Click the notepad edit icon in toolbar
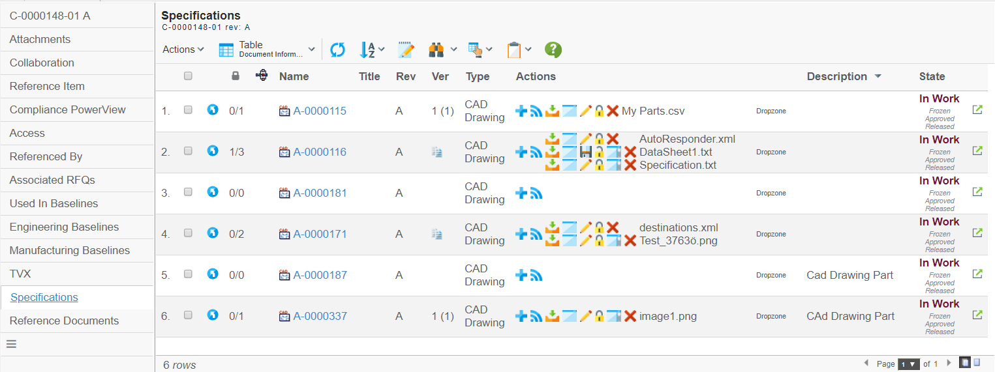Screen dimensions: 995x372 [x=406, y=50]
